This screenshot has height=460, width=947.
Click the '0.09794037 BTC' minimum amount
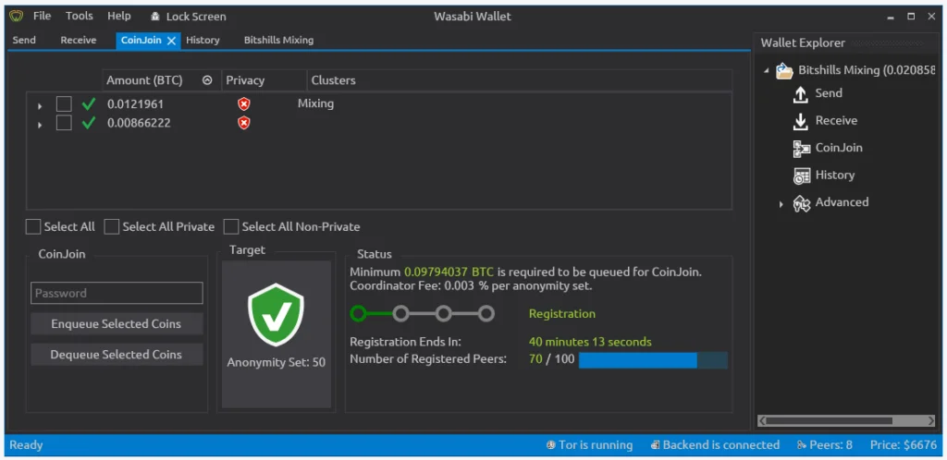coord(449,272)
